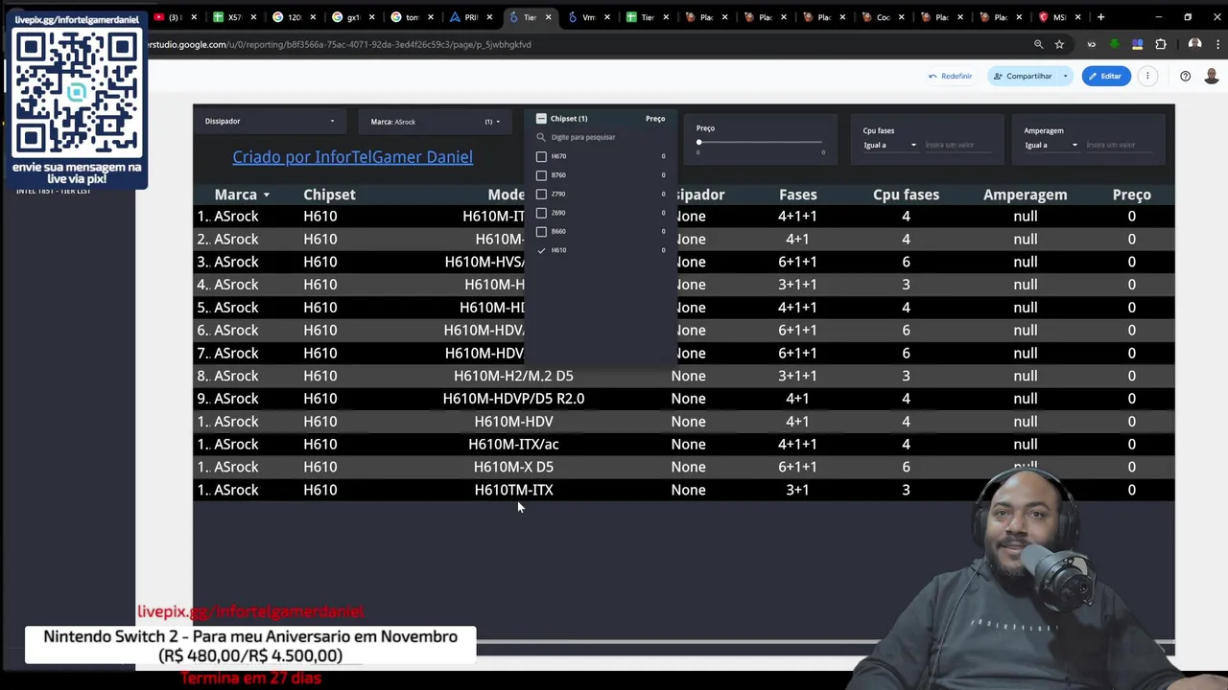
Task: Open the three-dot more options menu beside Editar
Action: point(1147,76)
